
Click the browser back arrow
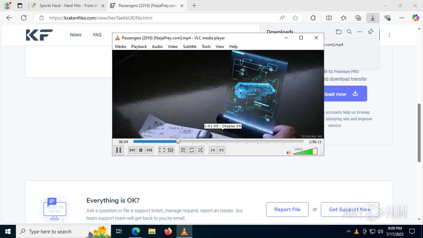coord(9,18)
